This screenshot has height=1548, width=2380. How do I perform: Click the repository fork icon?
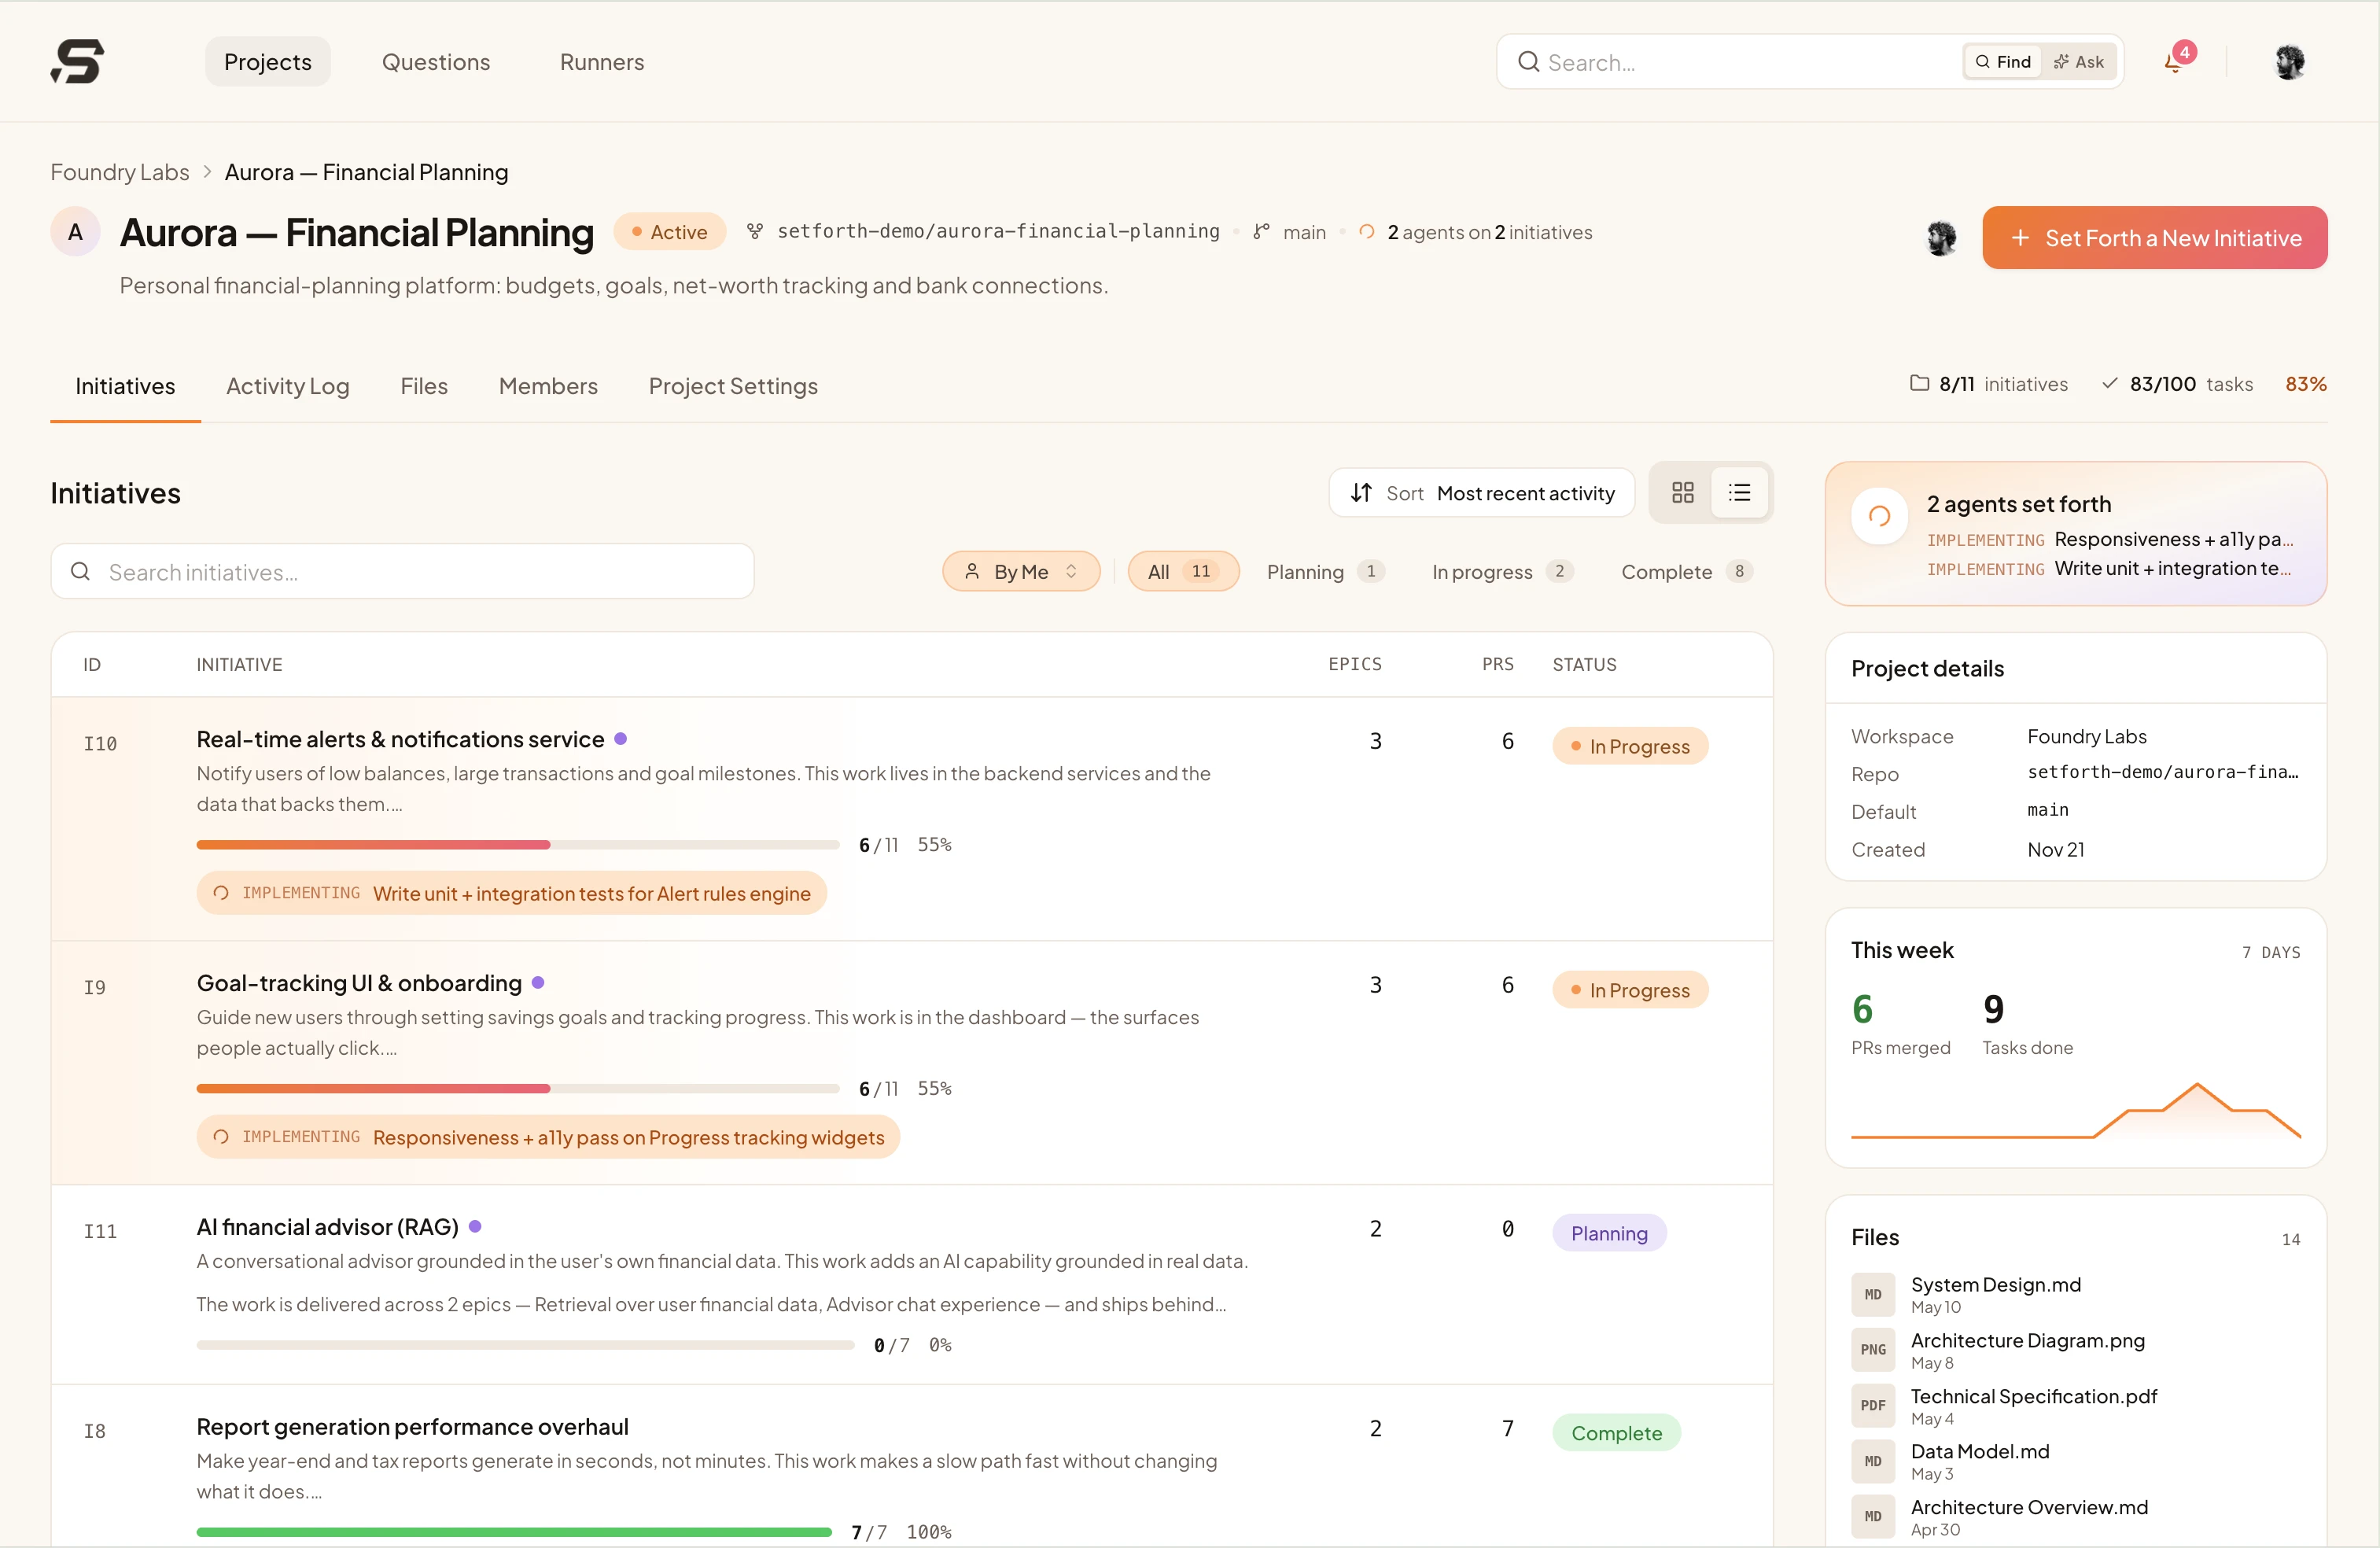click(755, 231)
